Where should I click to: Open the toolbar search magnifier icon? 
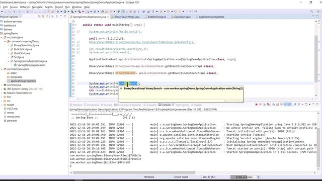[x=312, y=12]
